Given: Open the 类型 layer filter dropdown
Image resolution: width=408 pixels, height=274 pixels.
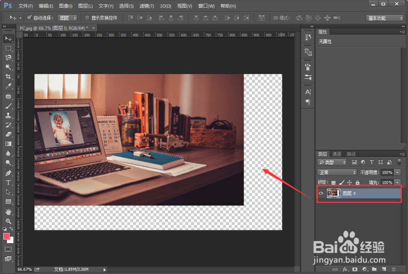Looking at the screenshot, I should coord(332,162).
